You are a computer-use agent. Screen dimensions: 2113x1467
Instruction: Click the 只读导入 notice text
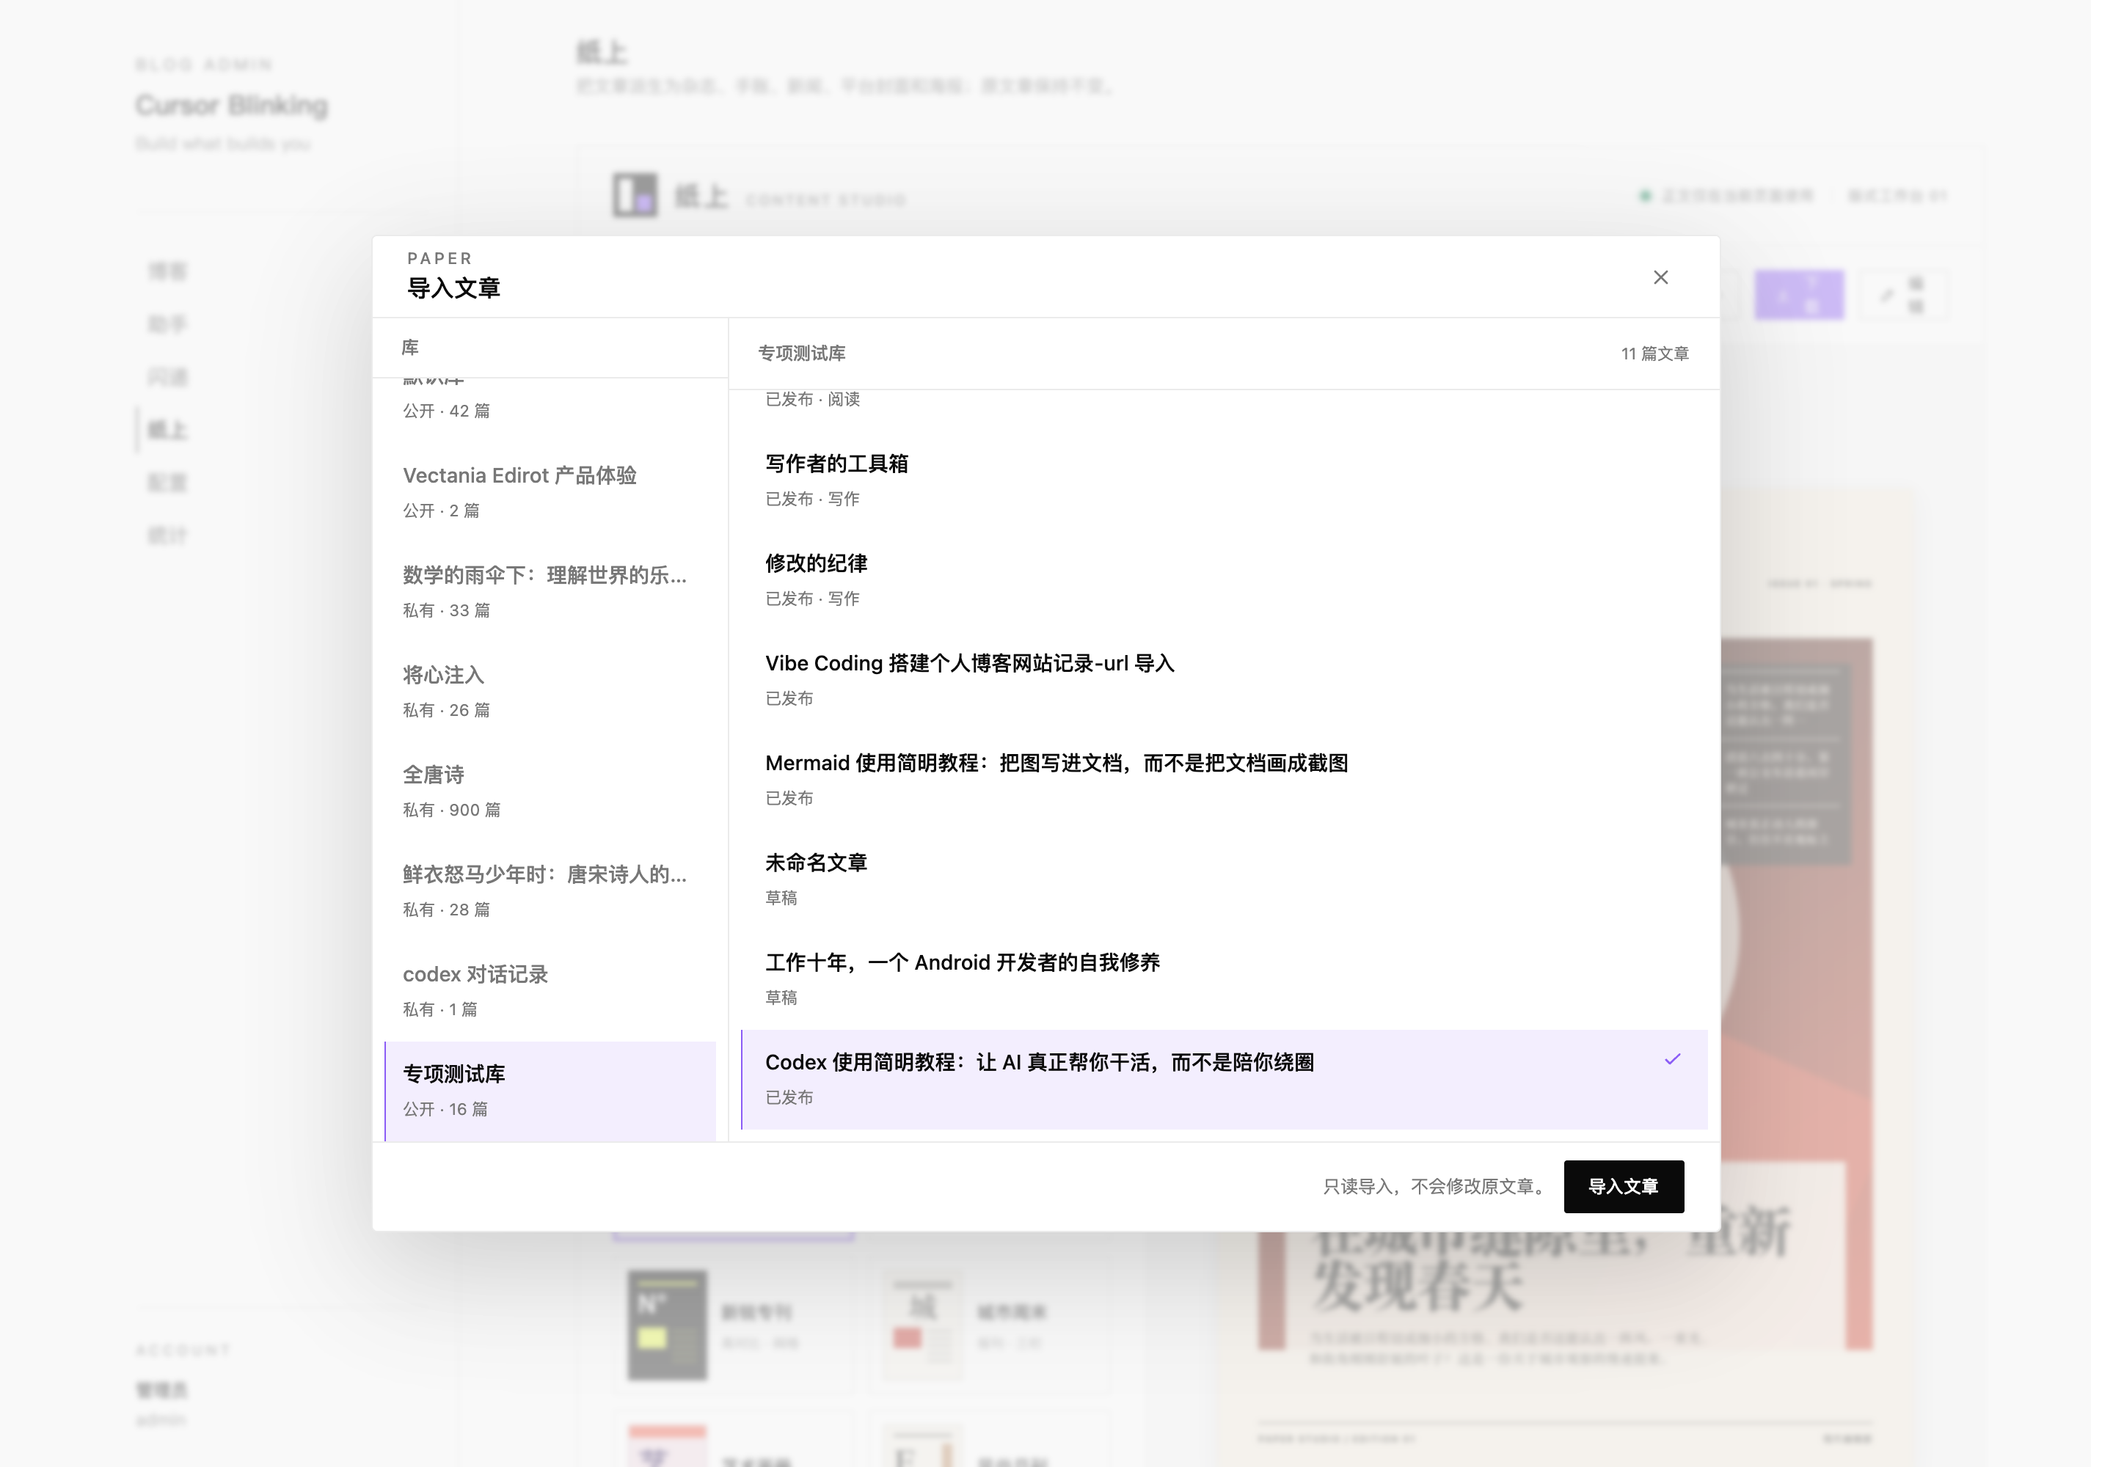click(1437, 1187)
